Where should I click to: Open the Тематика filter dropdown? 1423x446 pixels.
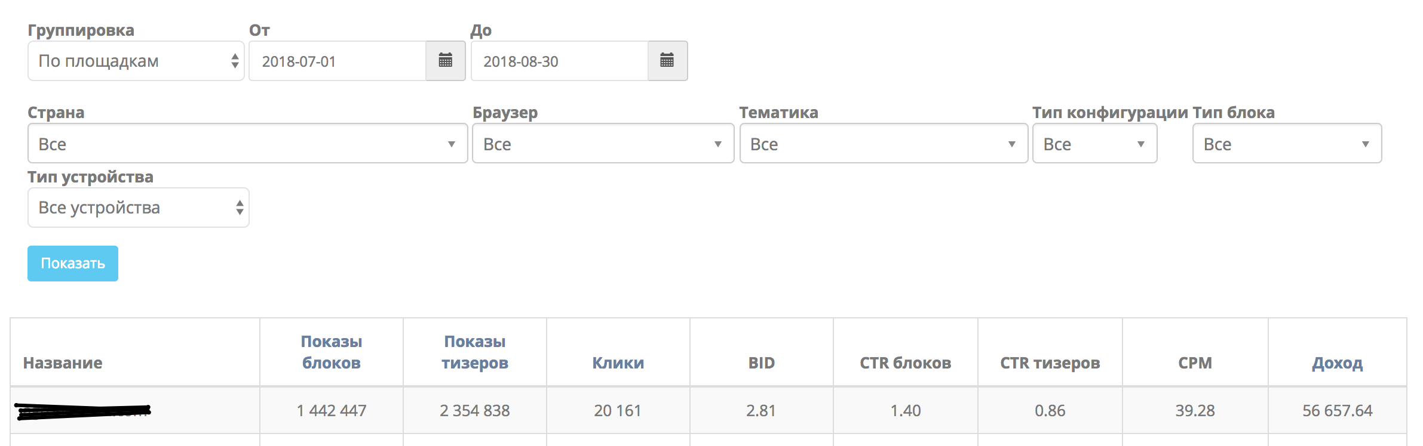[884, 144]
